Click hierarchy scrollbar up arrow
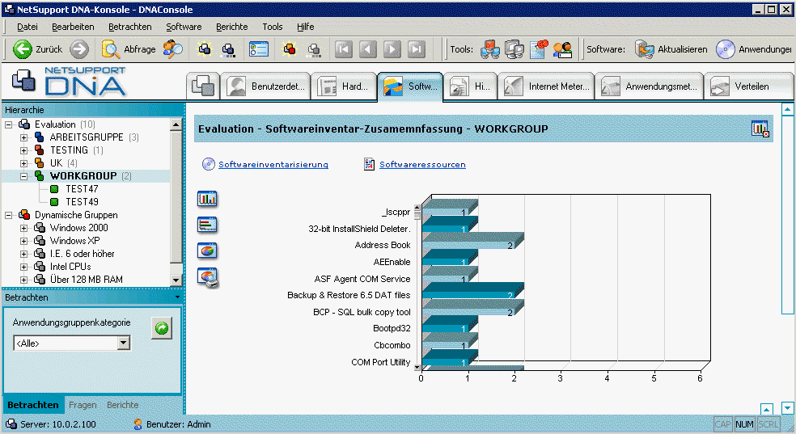 (176, 124)
